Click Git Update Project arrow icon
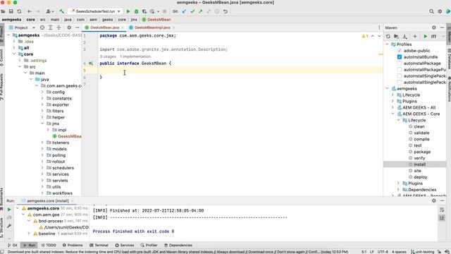Screen dimensions: 451x254 click(x=185, y=11)
